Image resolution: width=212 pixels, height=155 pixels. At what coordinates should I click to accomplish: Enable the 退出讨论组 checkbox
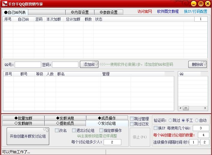[74, 130]
